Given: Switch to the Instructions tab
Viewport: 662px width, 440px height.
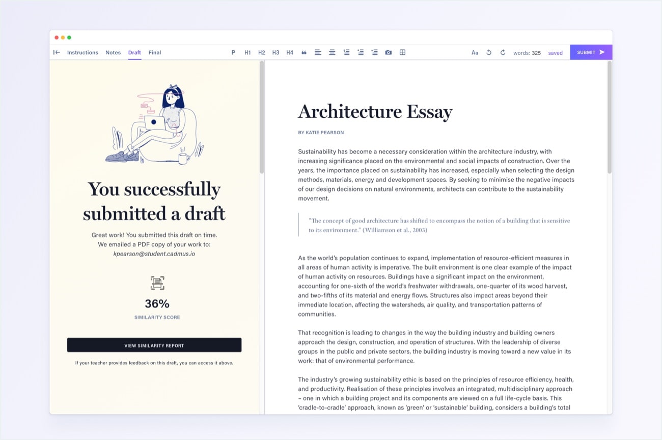Looking at the screenshot, I should tap(82, 52).
